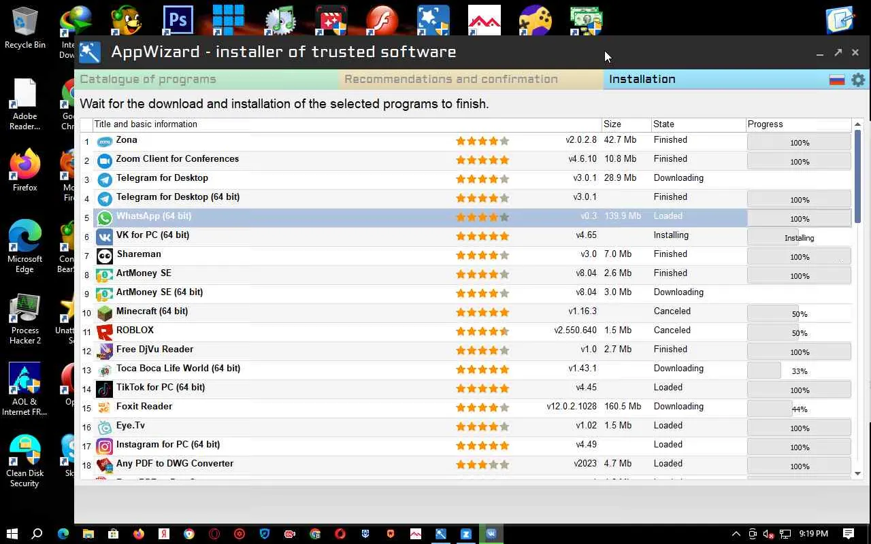Open Firefox desktop shortcut
Screen dimensions: 871x544
[25, 170]
